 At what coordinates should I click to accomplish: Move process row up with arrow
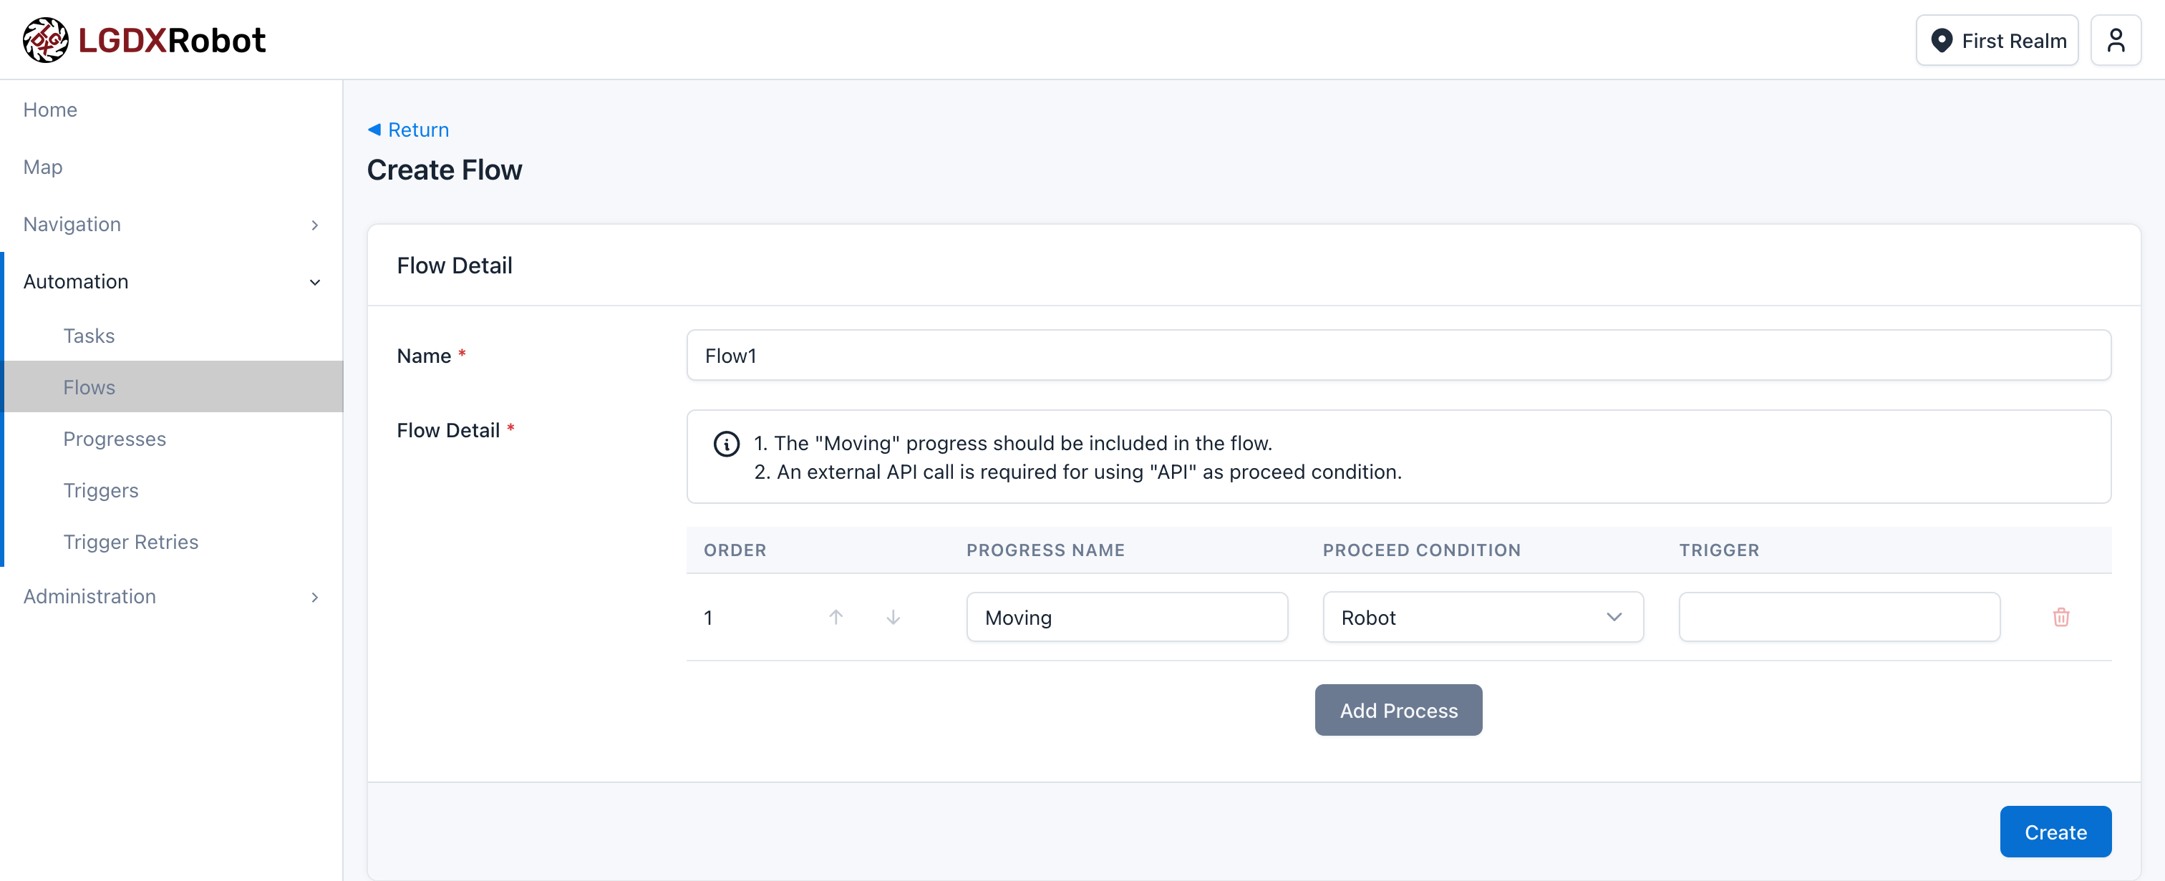click(836, 618)
